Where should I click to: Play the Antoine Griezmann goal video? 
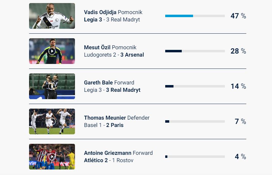tap(52, 157)
